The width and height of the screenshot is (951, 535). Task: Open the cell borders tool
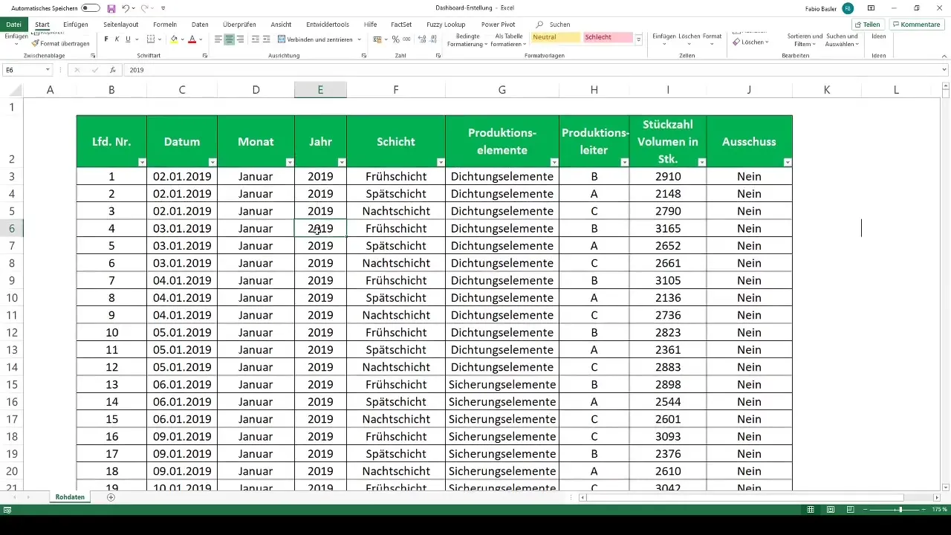click(x=151, y=39)
